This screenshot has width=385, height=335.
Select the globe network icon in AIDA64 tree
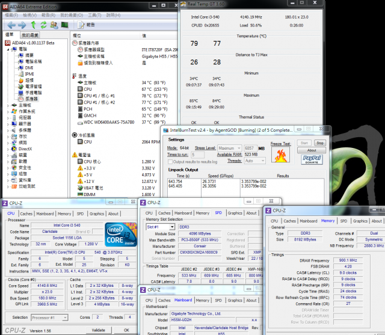coord(14,143)
